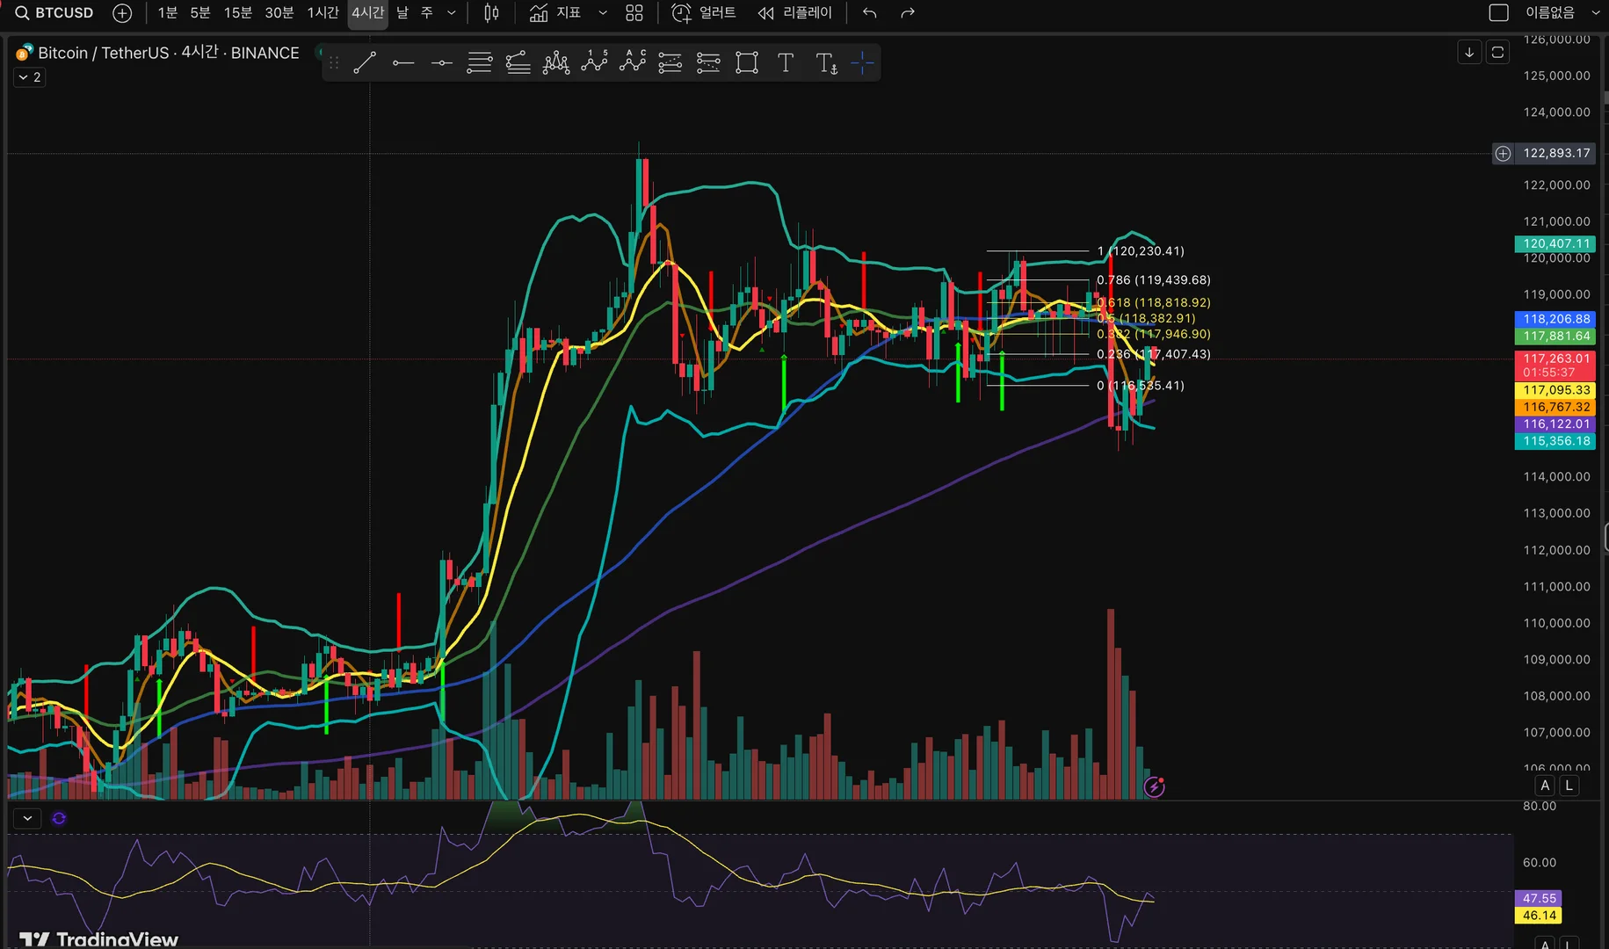Open the BTCUSD symbol search
The image size is (1609, 949).
(54, 13)
